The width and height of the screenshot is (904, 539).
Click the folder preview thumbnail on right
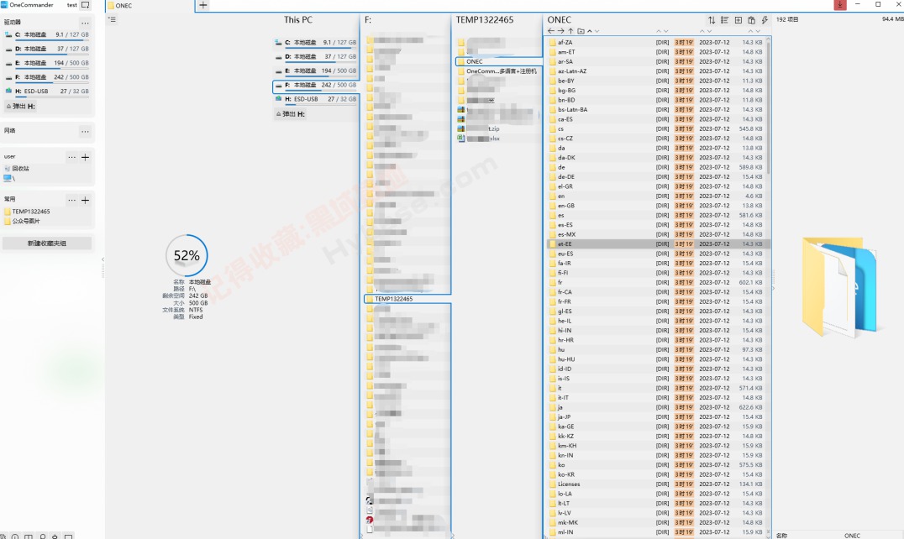[x=840, y=286]
